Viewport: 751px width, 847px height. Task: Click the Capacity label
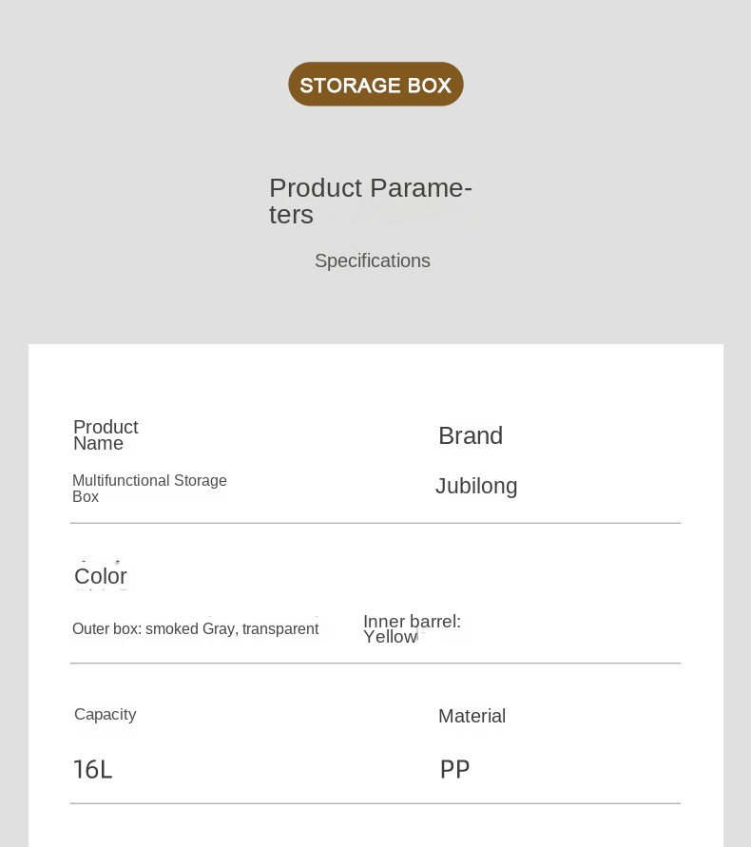point(105,714)
